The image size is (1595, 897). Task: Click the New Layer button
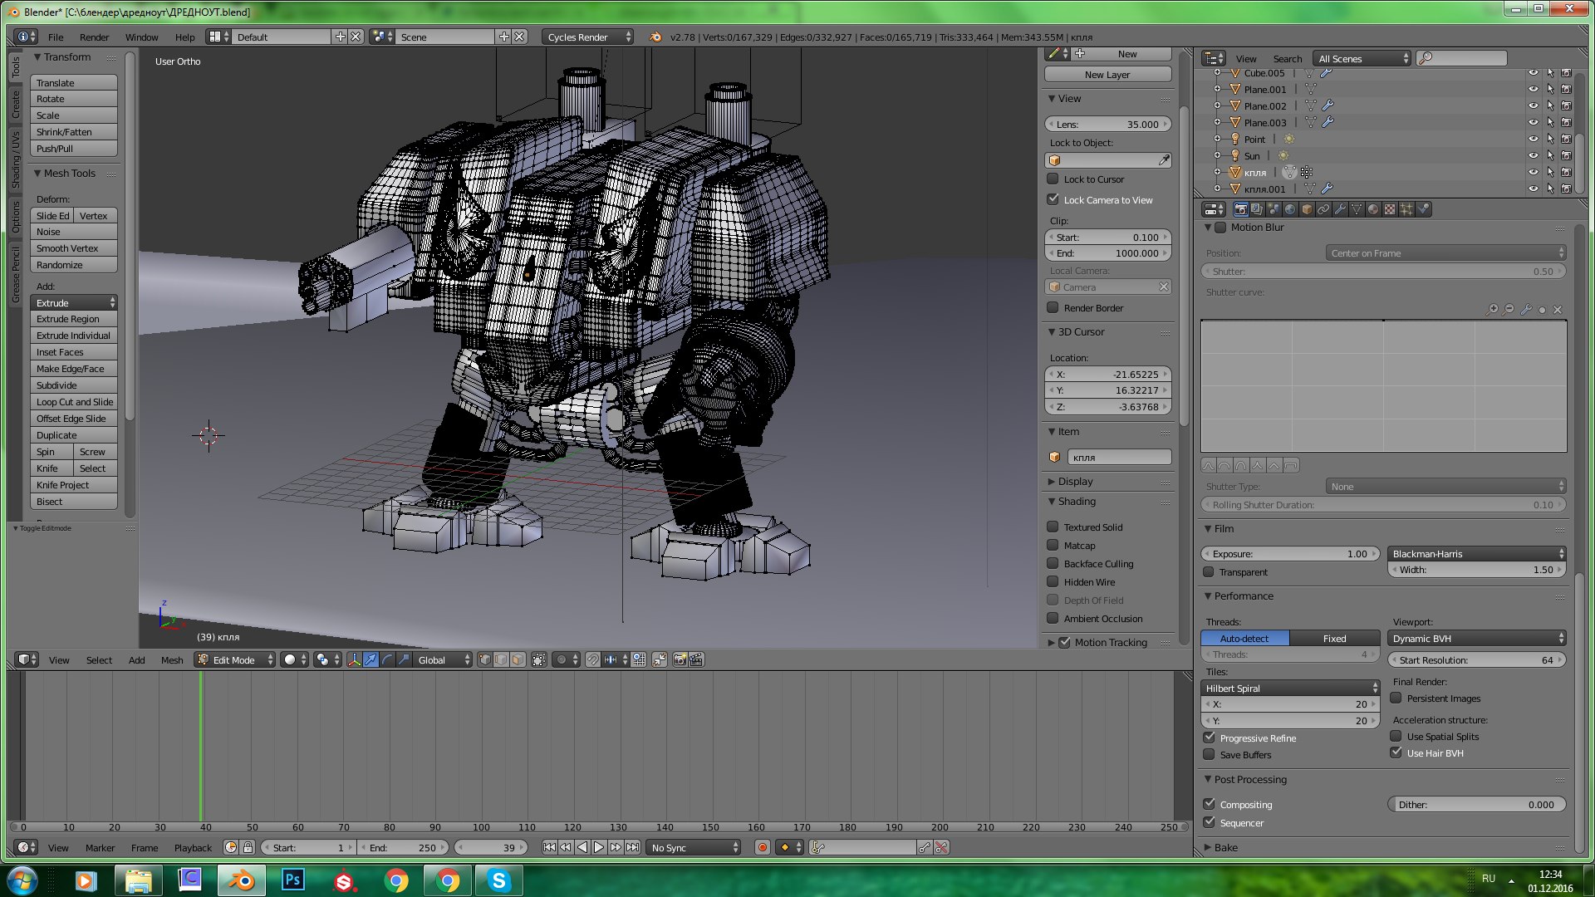1107,75
